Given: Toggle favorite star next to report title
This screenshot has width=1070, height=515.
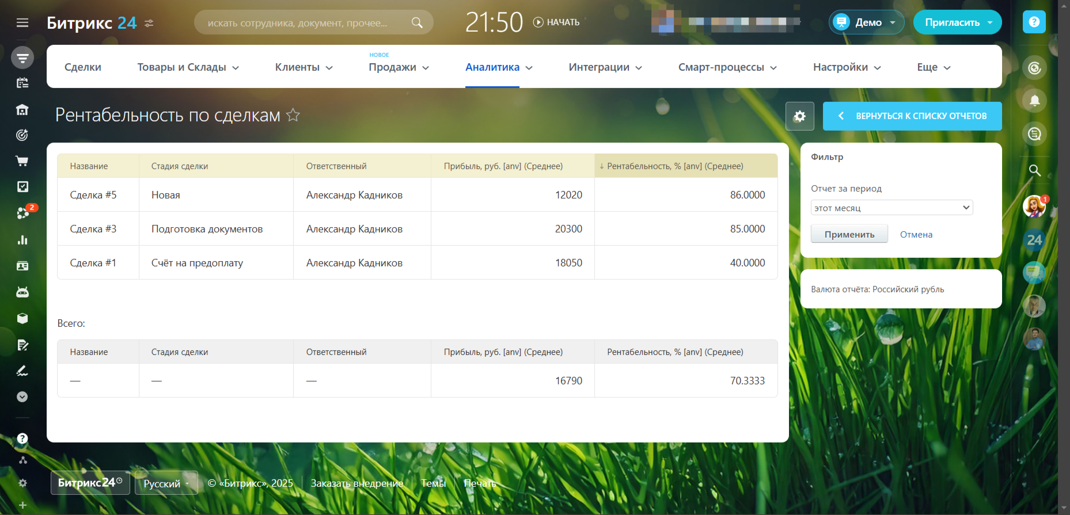Looking at the screenshot, I should (x=293, y=115).
